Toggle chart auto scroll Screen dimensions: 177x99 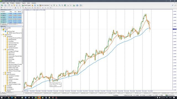coord(68,5)
